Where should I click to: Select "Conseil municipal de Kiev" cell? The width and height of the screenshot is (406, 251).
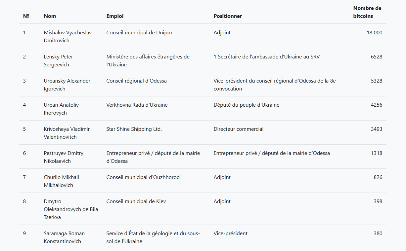pyautogui.click(x=136, y=201)
